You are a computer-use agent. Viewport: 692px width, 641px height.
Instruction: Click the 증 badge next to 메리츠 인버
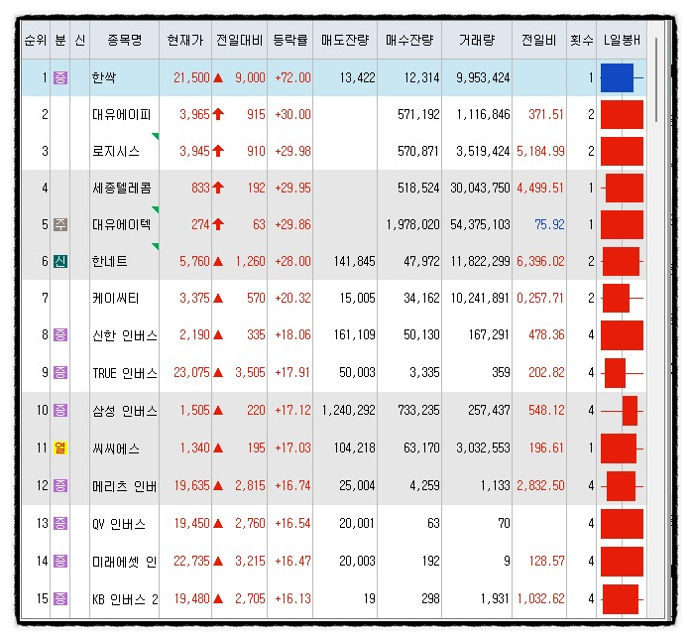click(60, 486)
